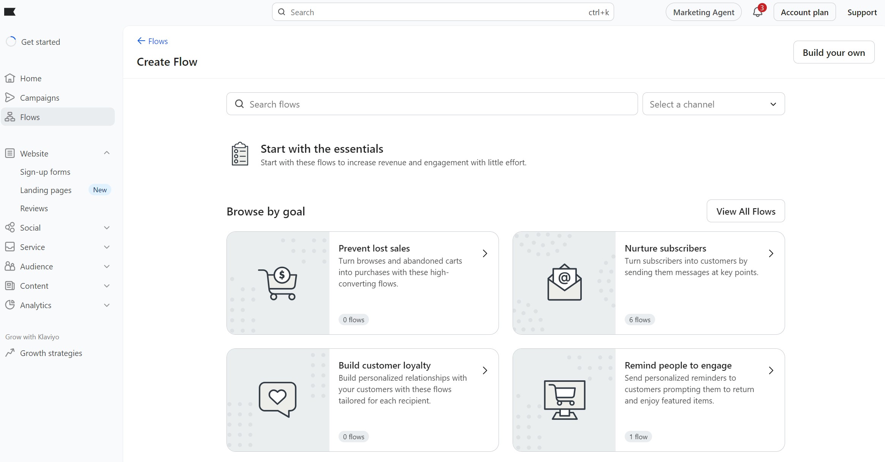The height and width of the screenshot is (462, 885).
Task: Open Sign-up forms from the sidebar
Action: [x=45, y=171]
